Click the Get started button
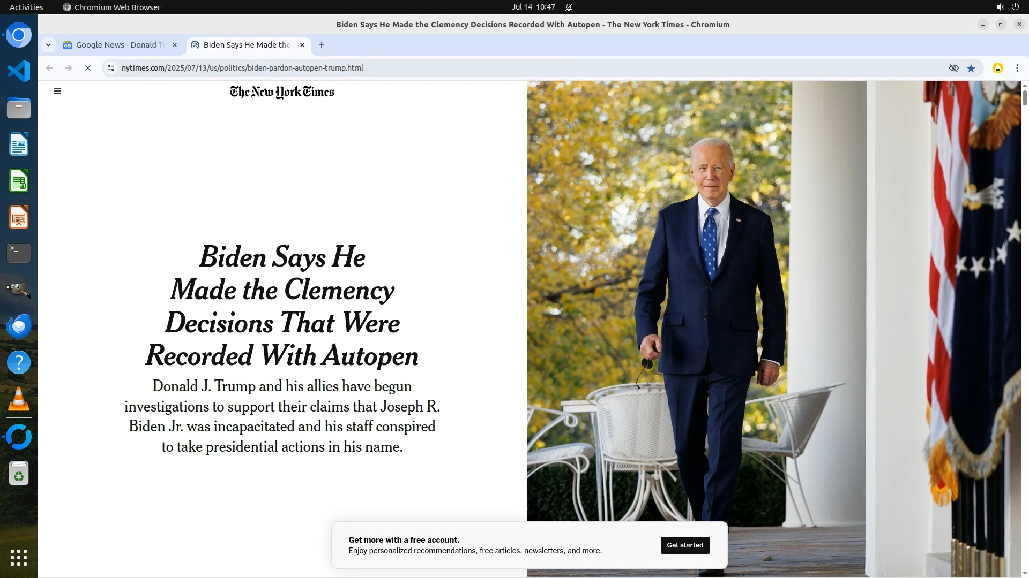The height and width of the screenshot is (578, 1029). [x=685, y=545]
